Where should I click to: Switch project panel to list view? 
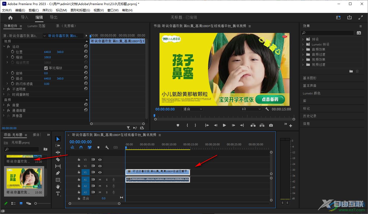[x=13, y=203]
